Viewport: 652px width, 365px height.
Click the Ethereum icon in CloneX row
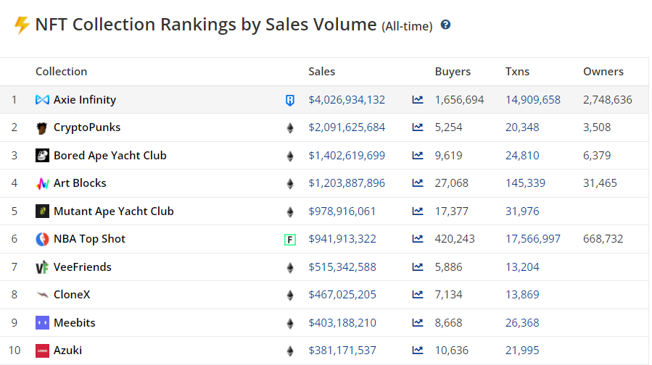(x=290, y=295)
